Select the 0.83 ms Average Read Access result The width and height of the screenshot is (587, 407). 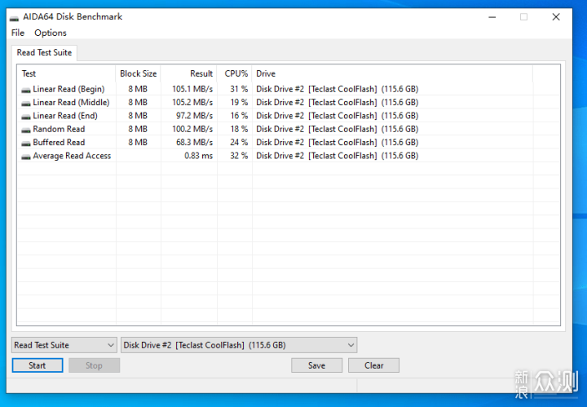click(x=198, y=156)
